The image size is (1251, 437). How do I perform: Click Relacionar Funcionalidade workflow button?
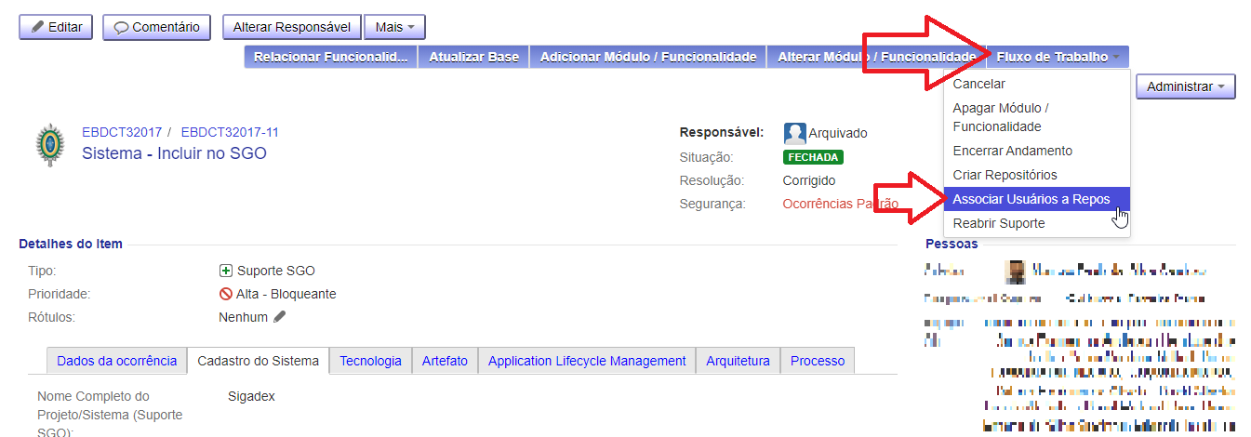(330, 57)
